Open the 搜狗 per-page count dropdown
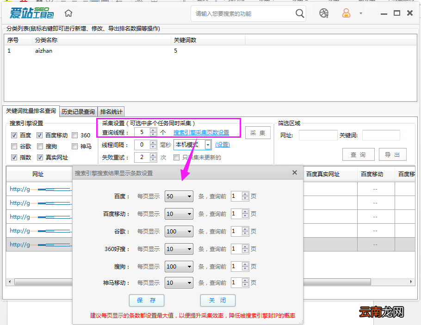The height and width of the screenshot is (325, 421). [x=179, y=266]
